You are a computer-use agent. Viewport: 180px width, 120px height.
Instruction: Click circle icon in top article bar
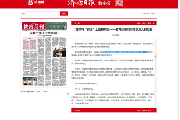point(154,23)
